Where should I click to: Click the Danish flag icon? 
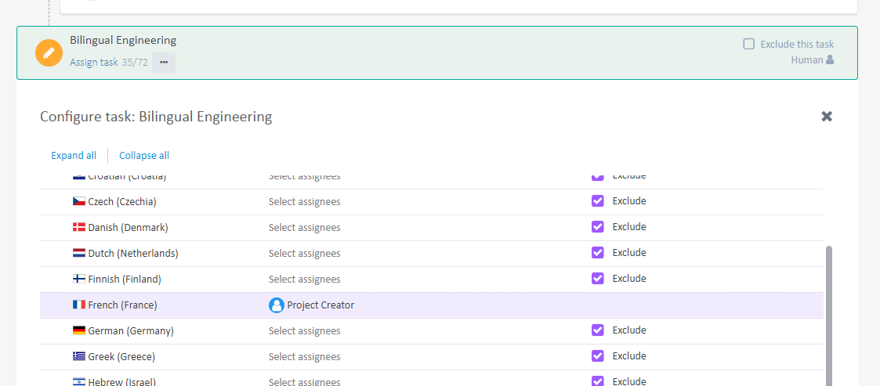[79, 227]
